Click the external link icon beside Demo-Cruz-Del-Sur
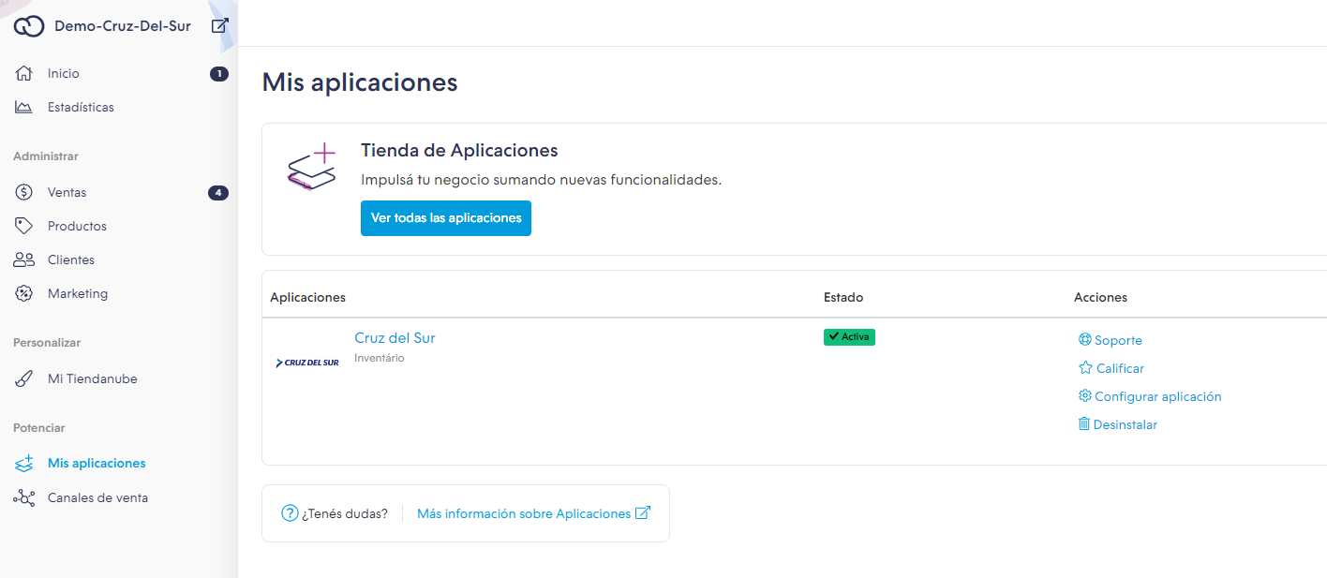Image resolution: width=1327 pixels, height=578 pixels. click(219, 26)
